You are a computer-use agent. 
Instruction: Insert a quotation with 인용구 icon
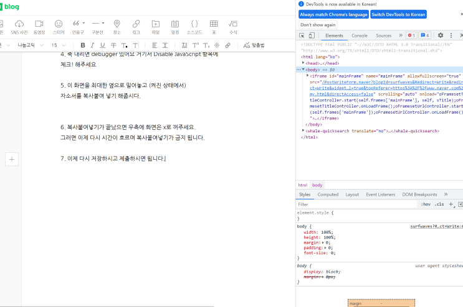(76, 23)
